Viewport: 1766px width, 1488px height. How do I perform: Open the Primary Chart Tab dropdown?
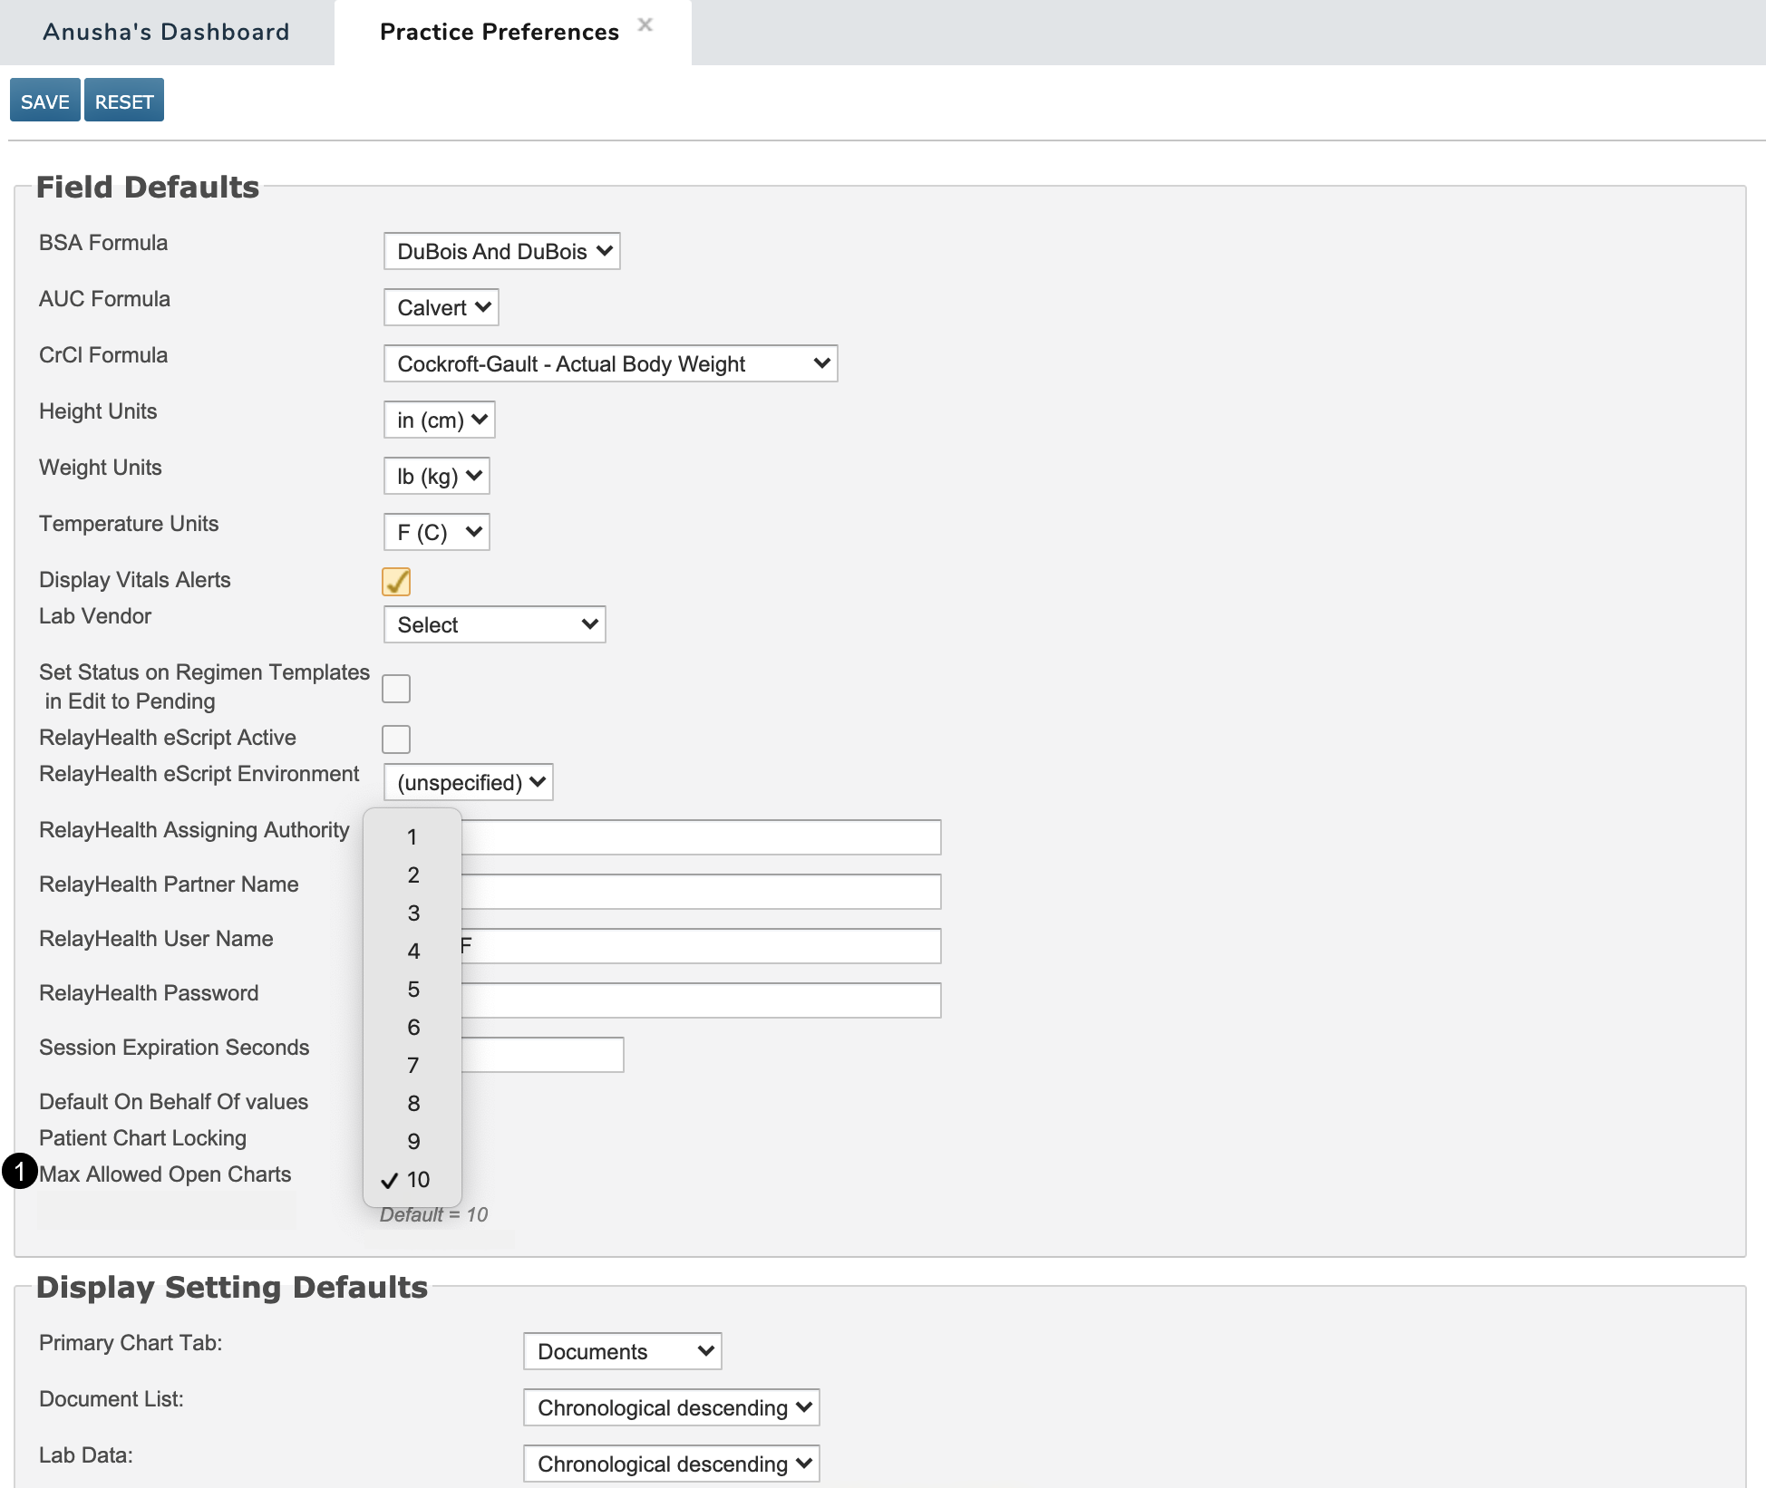point(622,1352)
